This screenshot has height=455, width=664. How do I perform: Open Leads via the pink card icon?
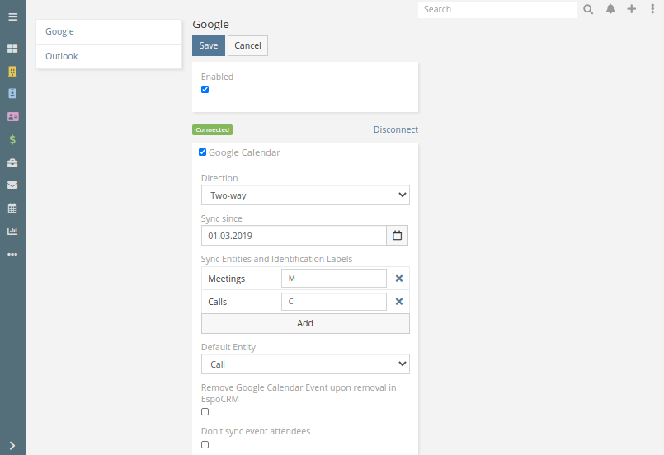[x=12, y=117]
